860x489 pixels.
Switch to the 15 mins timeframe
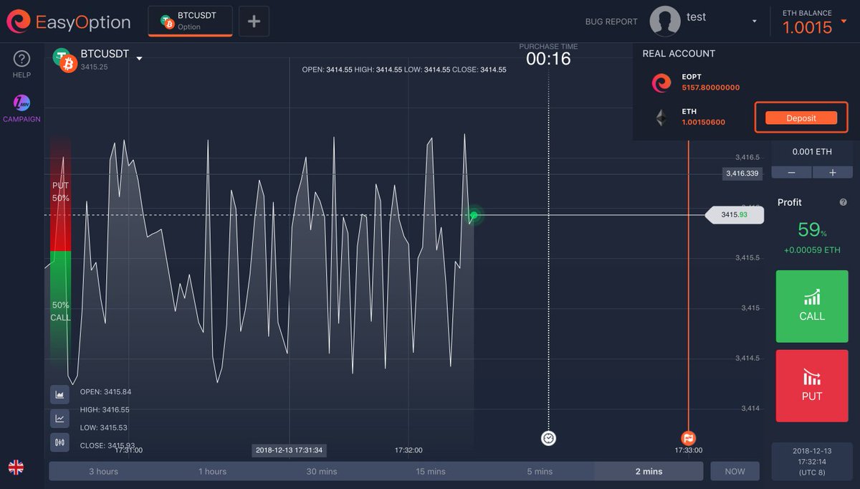[x=431, y=471]
